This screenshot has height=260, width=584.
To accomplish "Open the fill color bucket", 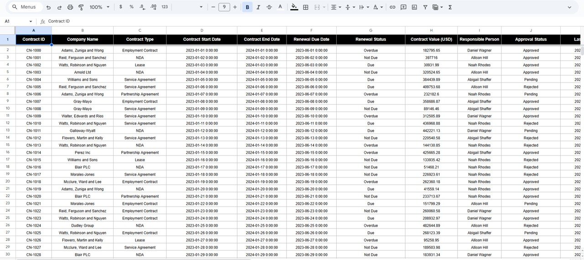I will (x=294, y=7).
